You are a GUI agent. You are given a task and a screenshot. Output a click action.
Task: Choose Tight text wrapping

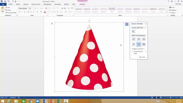139,39
